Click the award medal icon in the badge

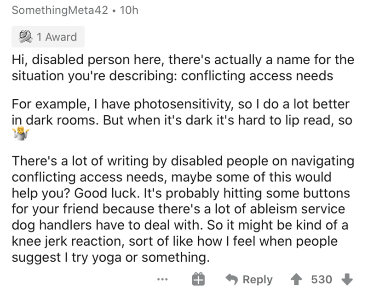(x=23, y=37)
